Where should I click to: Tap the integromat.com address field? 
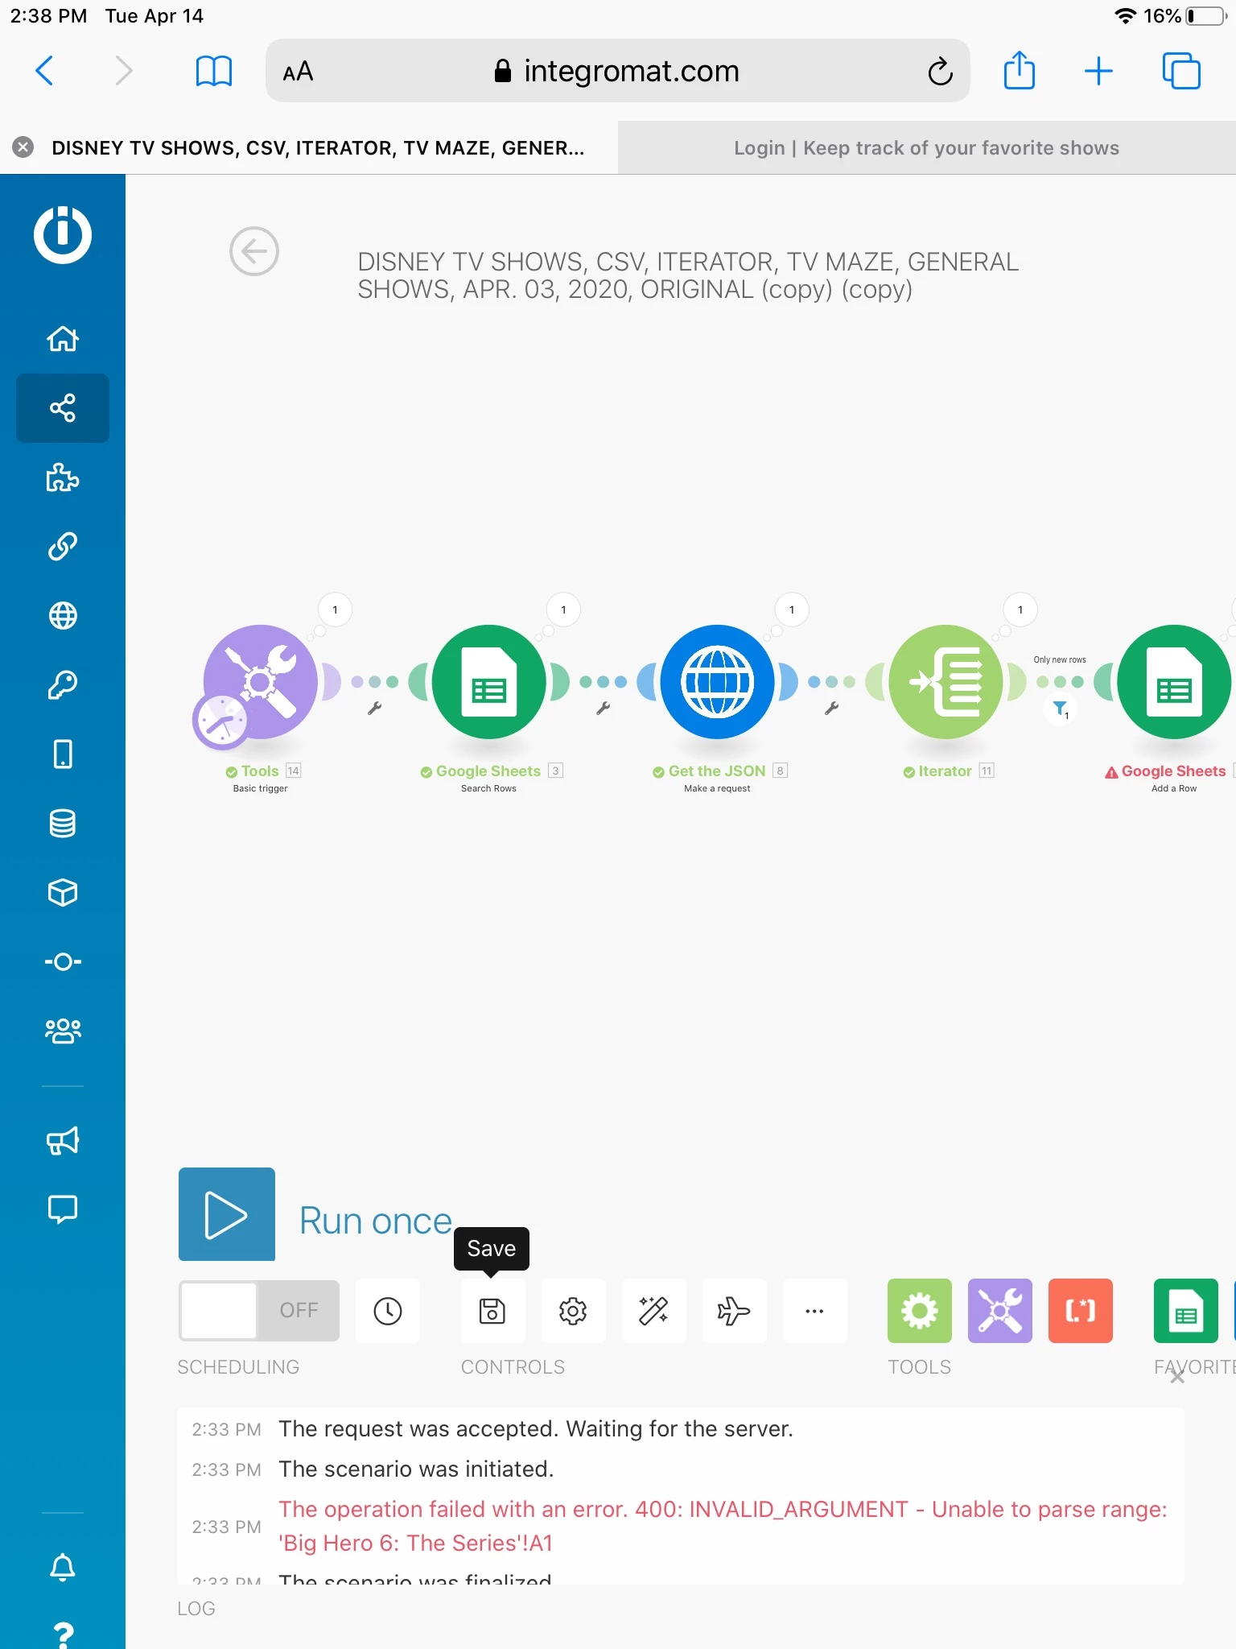pyautogui.click(x=617, y=71)
